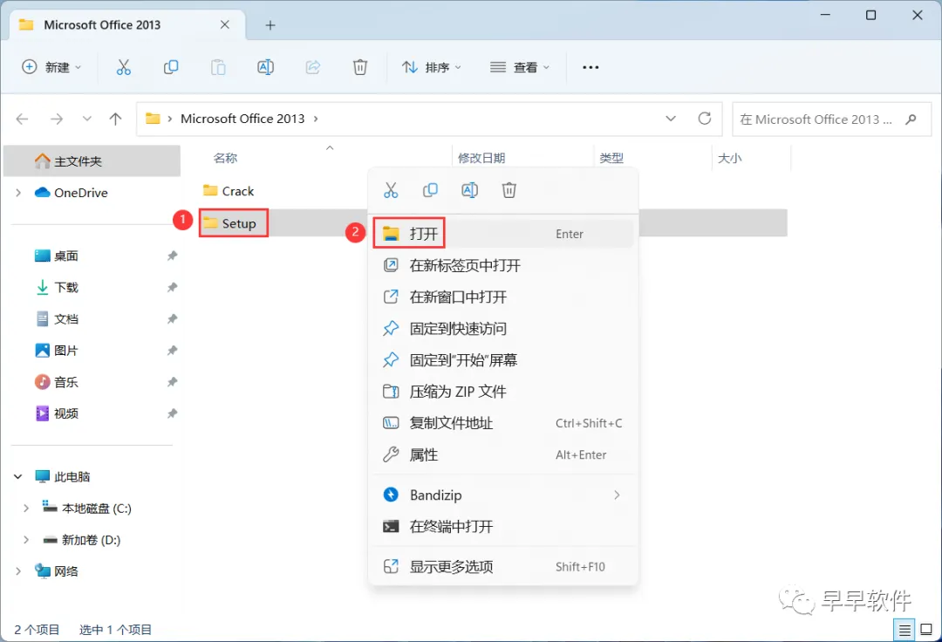
Task: Go forward with the right arrow
Action: coord(57,119)
